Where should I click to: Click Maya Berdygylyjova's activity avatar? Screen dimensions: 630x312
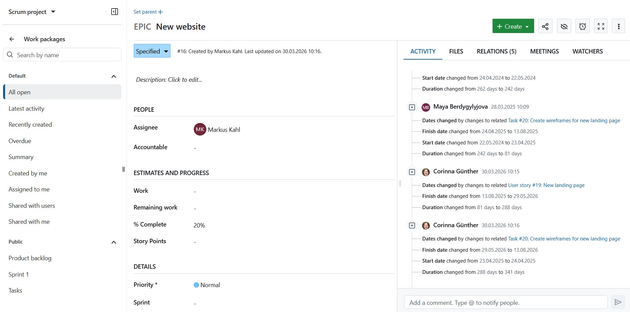[x=426, y=107]
